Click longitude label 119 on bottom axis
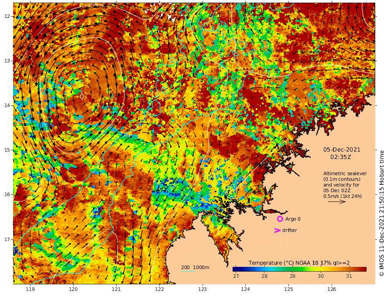 pyautogui.click(x=31, y=290)
